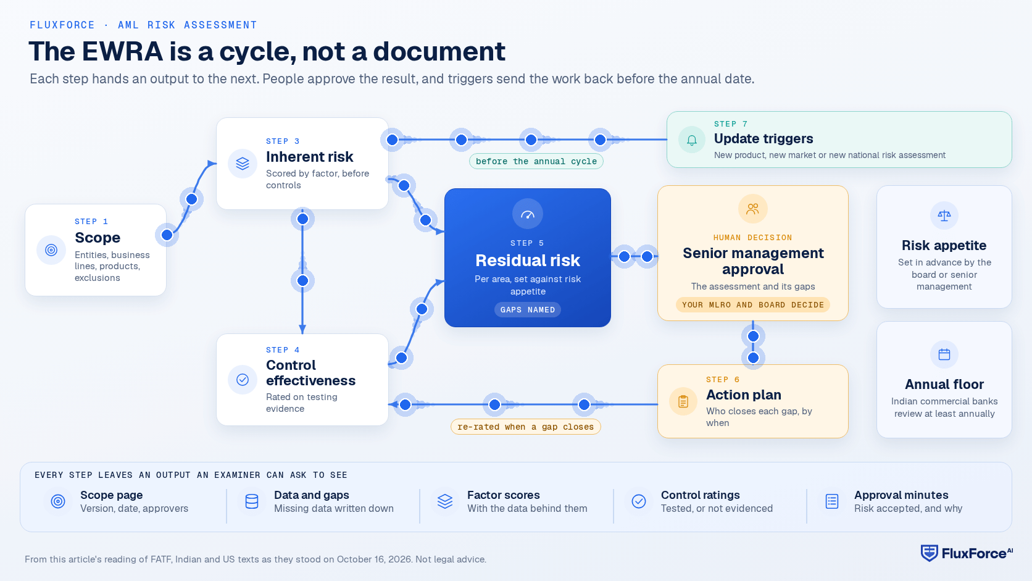1032x581 pixels.
Task: Click the calendar icon above Annual floor
Action: pos(944,354)
